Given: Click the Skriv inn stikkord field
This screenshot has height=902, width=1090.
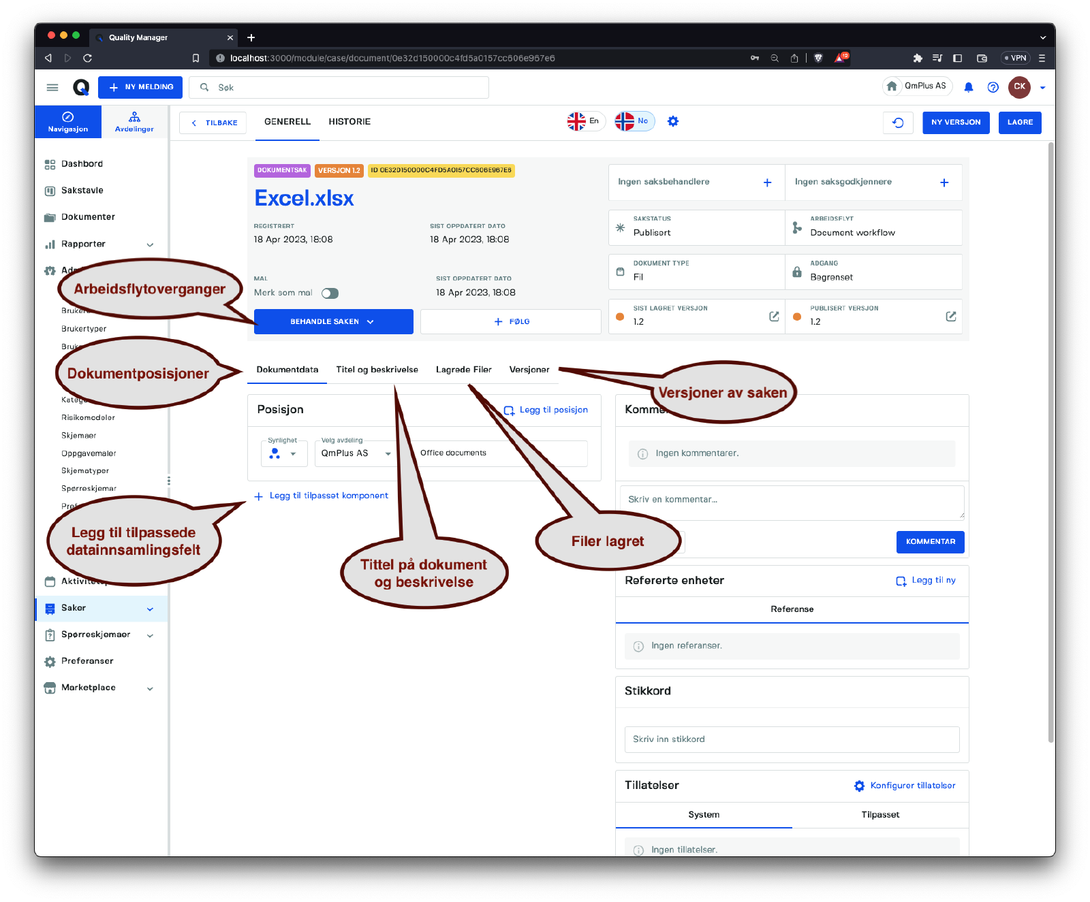Looking at the screenshot, I should pyautogui.click(x=791, y=739).
